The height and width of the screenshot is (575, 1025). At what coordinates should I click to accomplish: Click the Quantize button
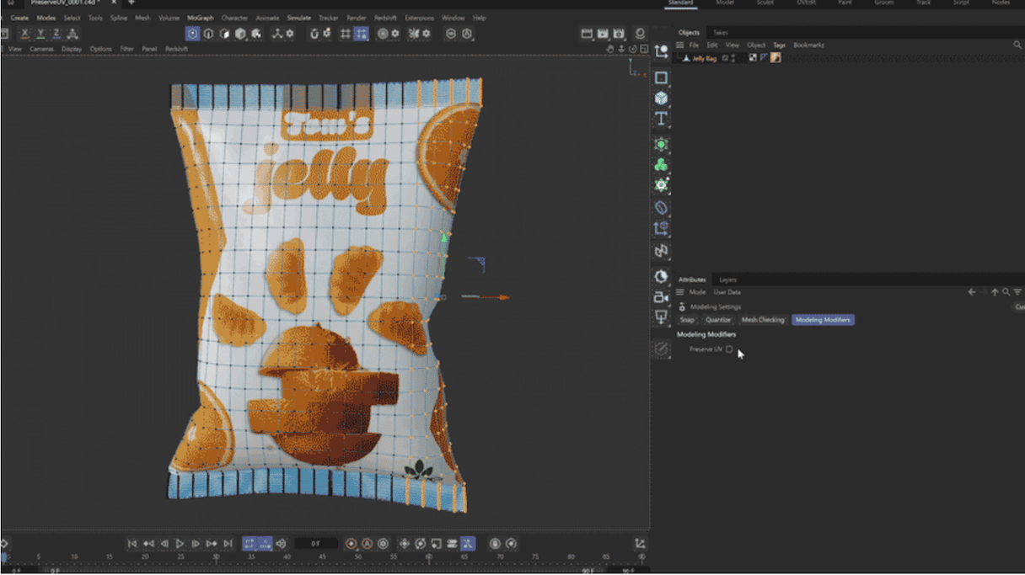pos(718,320)
